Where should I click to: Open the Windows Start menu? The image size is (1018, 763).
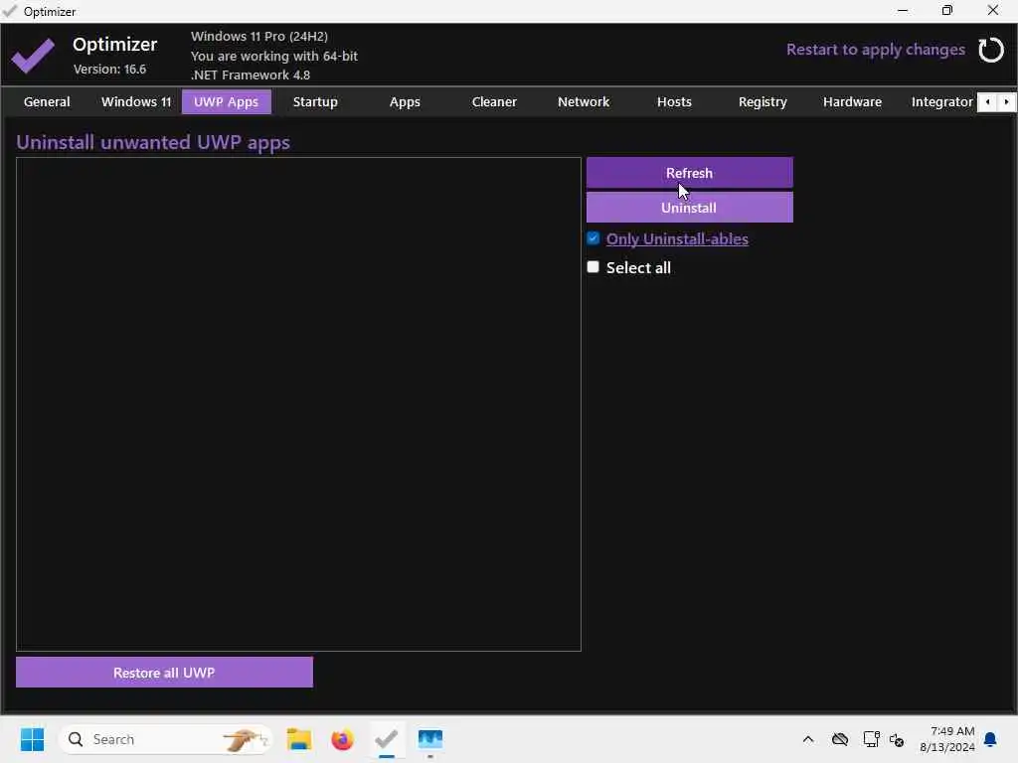tap(32, 739)
